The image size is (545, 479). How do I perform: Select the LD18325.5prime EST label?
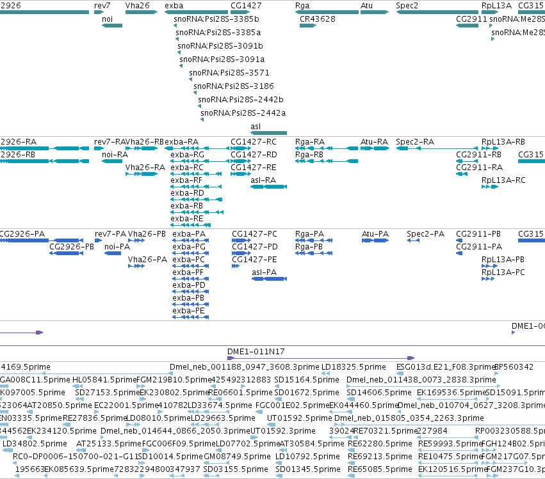point(354,367)
